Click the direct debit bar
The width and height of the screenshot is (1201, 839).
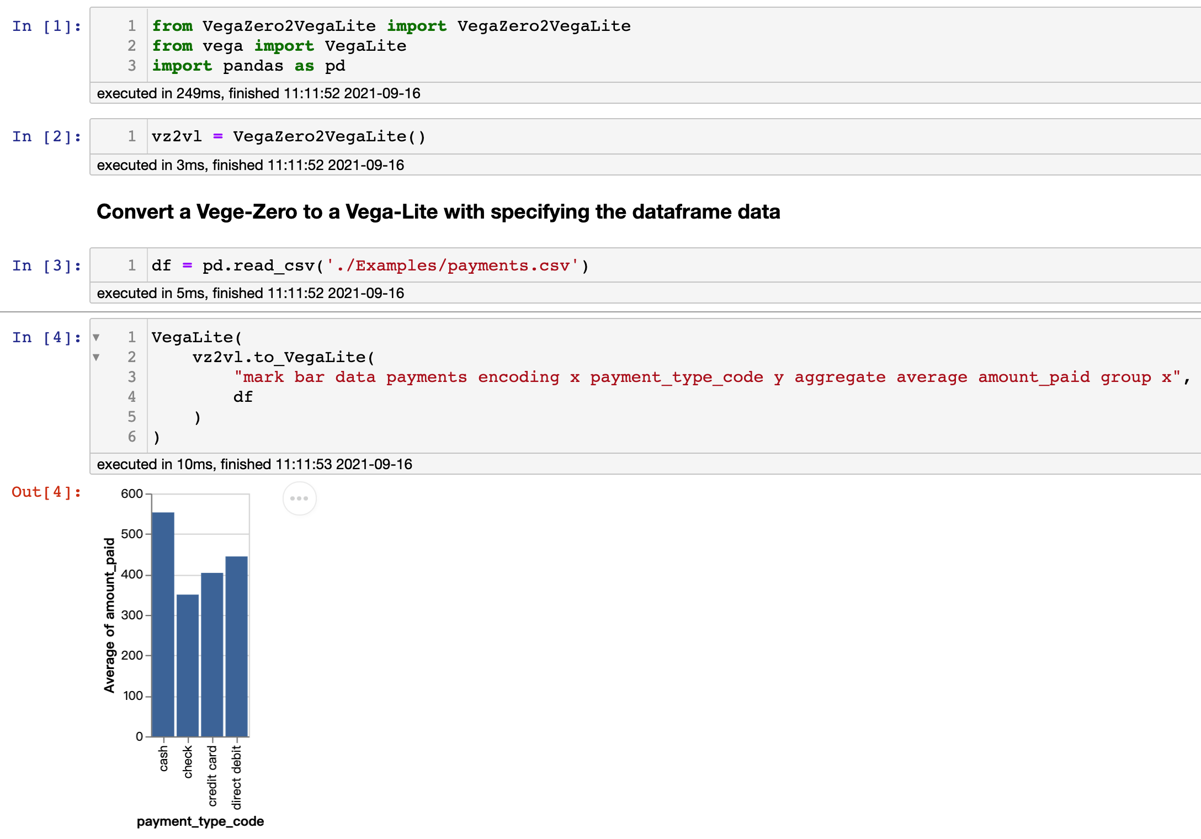pyautogui.click(x=237, y=646)
